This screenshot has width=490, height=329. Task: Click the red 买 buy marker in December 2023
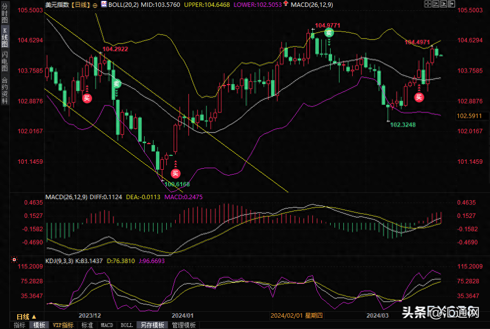tap(87, 97)
